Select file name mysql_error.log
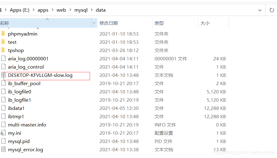 (25, 150)
